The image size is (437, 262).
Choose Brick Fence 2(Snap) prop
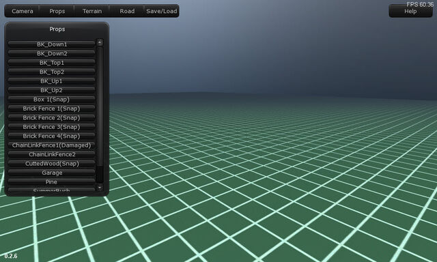click(52, 118)
